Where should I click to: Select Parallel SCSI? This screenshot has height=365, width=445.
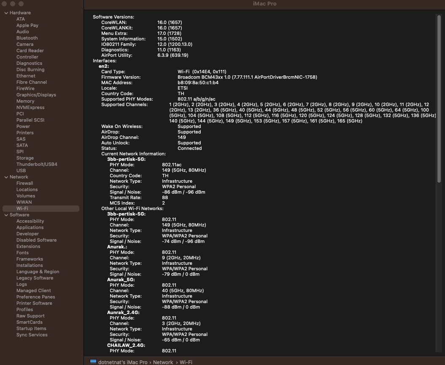click(30, 120)
